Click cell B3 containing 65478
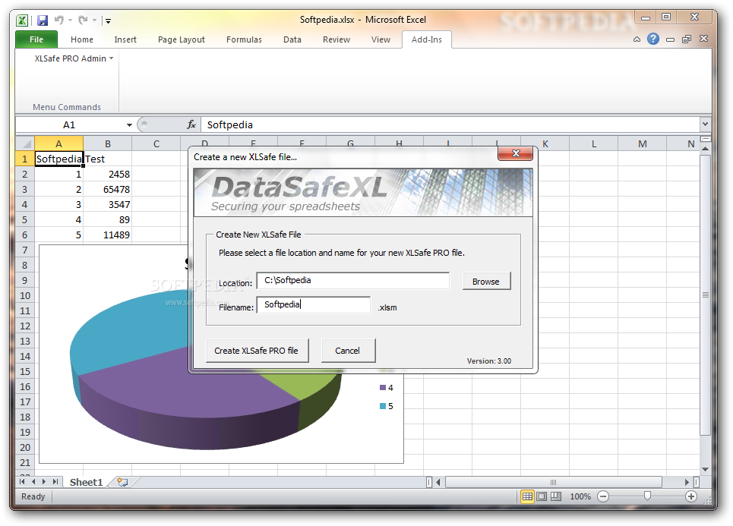Screen dimensions: 733x526 point(108,189)
